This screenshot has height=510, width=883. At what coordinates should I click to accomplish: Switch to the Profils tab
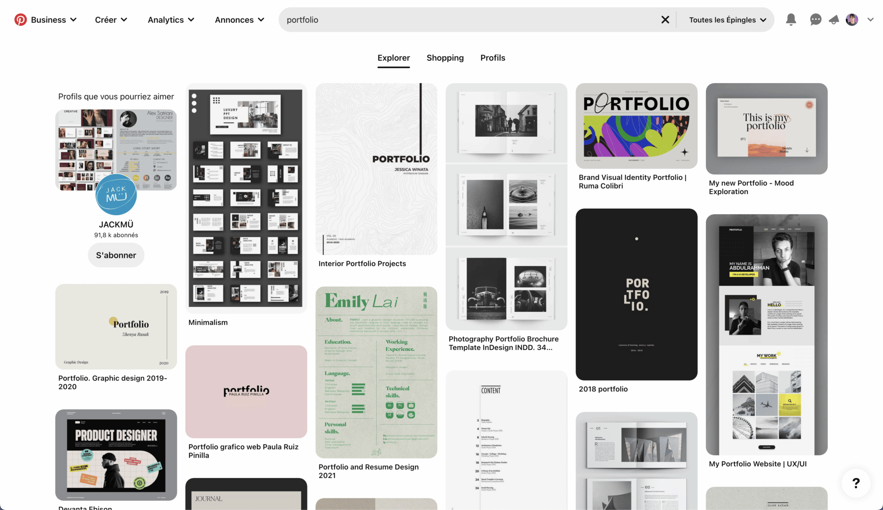click(x=492, y=58)
